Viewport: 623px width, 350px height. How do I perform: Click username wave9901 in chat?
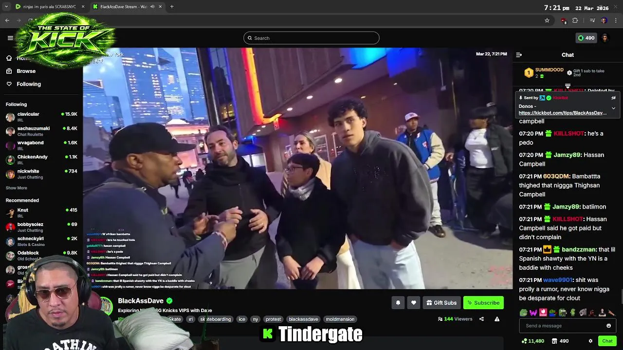pyautogui.click(x=557, y=280)
